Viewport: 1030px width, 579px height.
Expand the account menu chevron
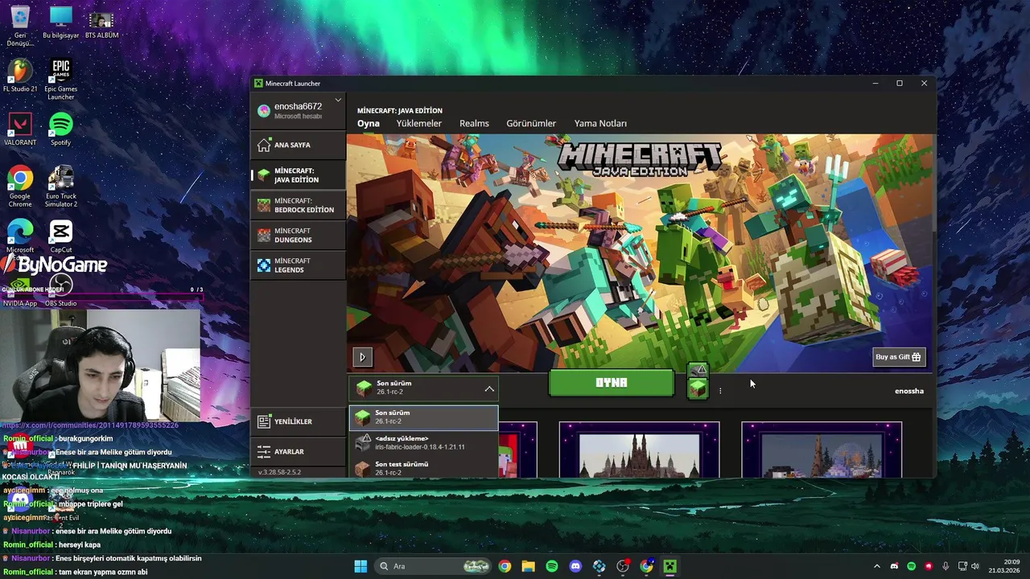pyautogui.click(x=338, y=101)
